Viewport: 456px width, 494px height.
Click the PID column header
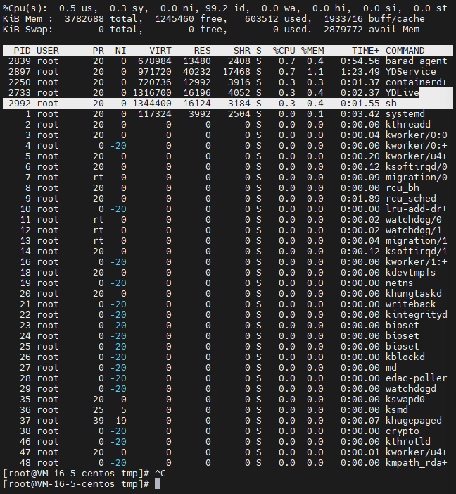[x=23, y=51]
